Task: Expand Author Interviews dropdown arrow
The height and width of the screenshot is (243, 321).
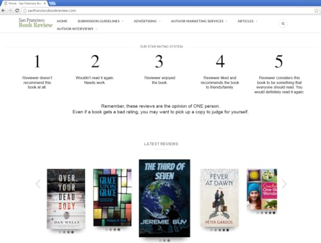Action: 96,29
